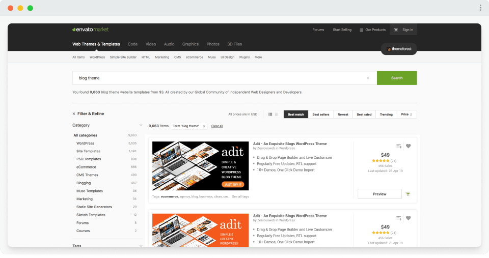Open first Adit theme thumbnail

click(201, 166)
